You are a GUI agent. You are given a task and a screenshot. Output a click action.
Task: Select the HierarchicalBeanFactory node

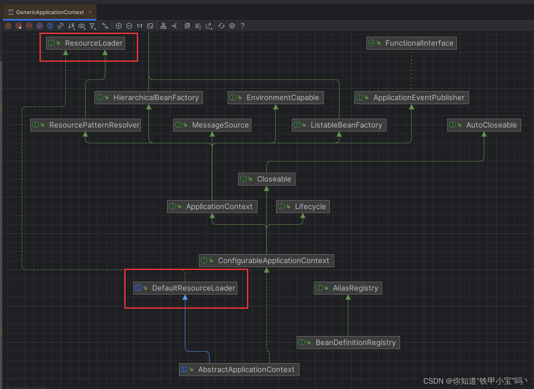[149, 98]
